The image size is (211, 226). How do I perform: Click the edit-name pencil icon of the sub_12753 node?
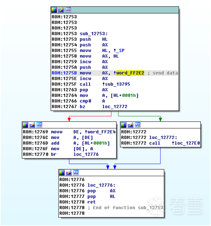click(61, 10)
